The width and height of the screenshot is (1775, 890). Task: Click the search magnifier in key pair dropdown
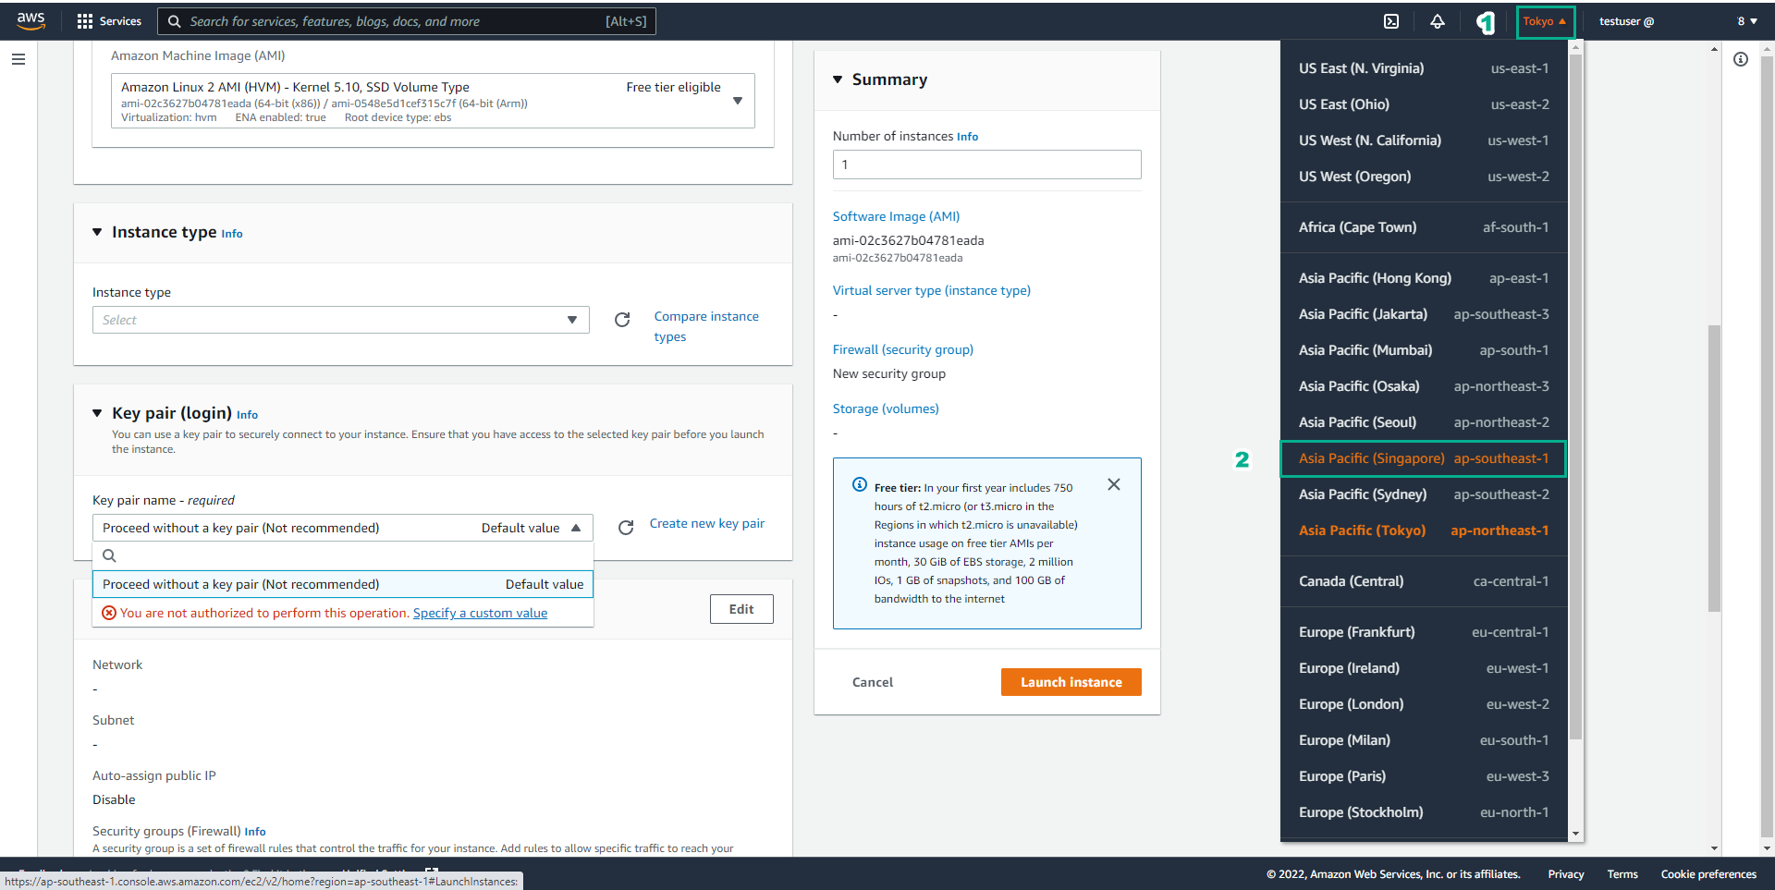tap(109, 555)
